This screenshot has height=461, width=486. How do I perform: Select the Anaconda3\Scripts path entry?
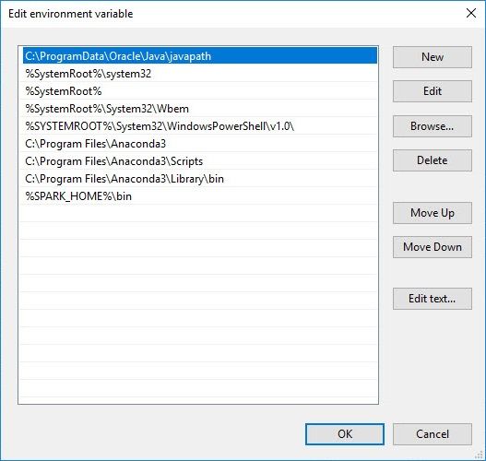[x=200, y=161]
